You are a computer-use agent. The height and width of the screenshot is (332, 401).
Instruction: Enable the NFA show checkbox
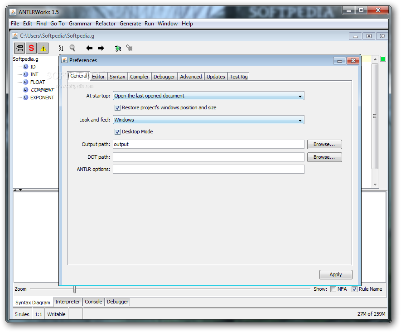tap(333, 289)
